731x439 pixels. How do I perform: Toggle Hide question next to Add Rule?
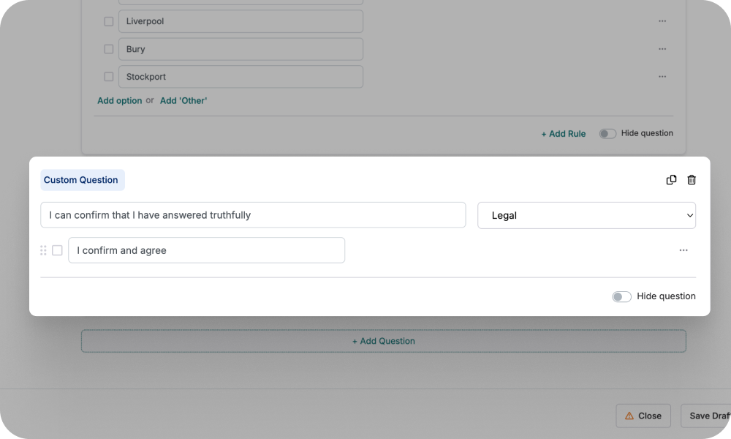coord(607,133)
